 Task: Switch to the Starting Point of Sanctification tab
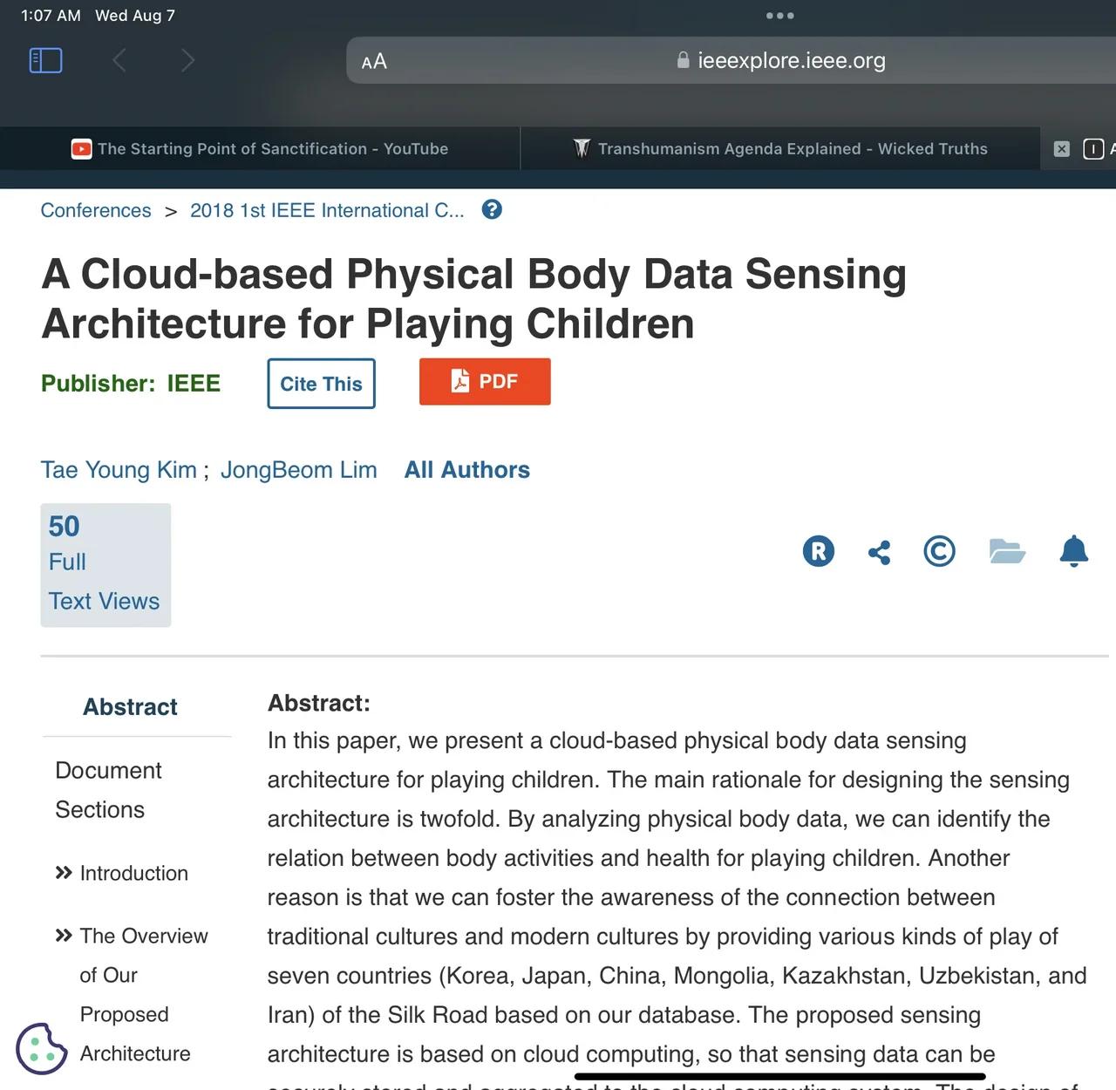(262, 148)
